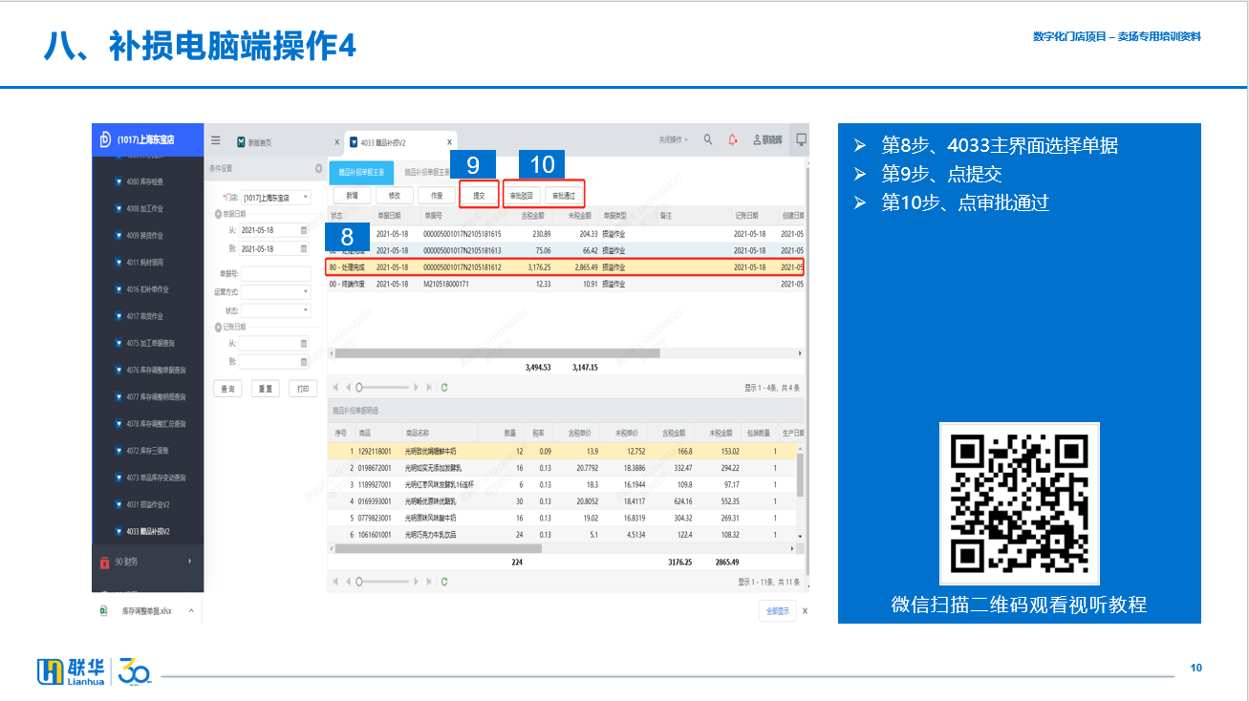Open the 关闭操作 dropdown
The width and height of the screenshot is (1249, 701).
(674, 140)
